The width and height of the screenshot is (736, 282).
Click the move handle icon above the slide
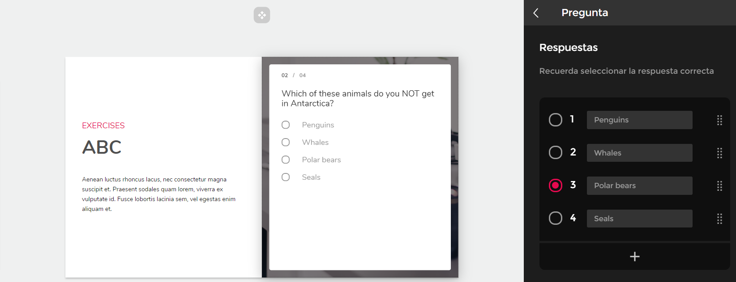pyautogui.click(x=262, y=15)
